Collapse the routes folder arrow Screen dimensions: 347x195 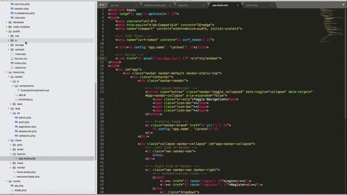tap(7, 181)
